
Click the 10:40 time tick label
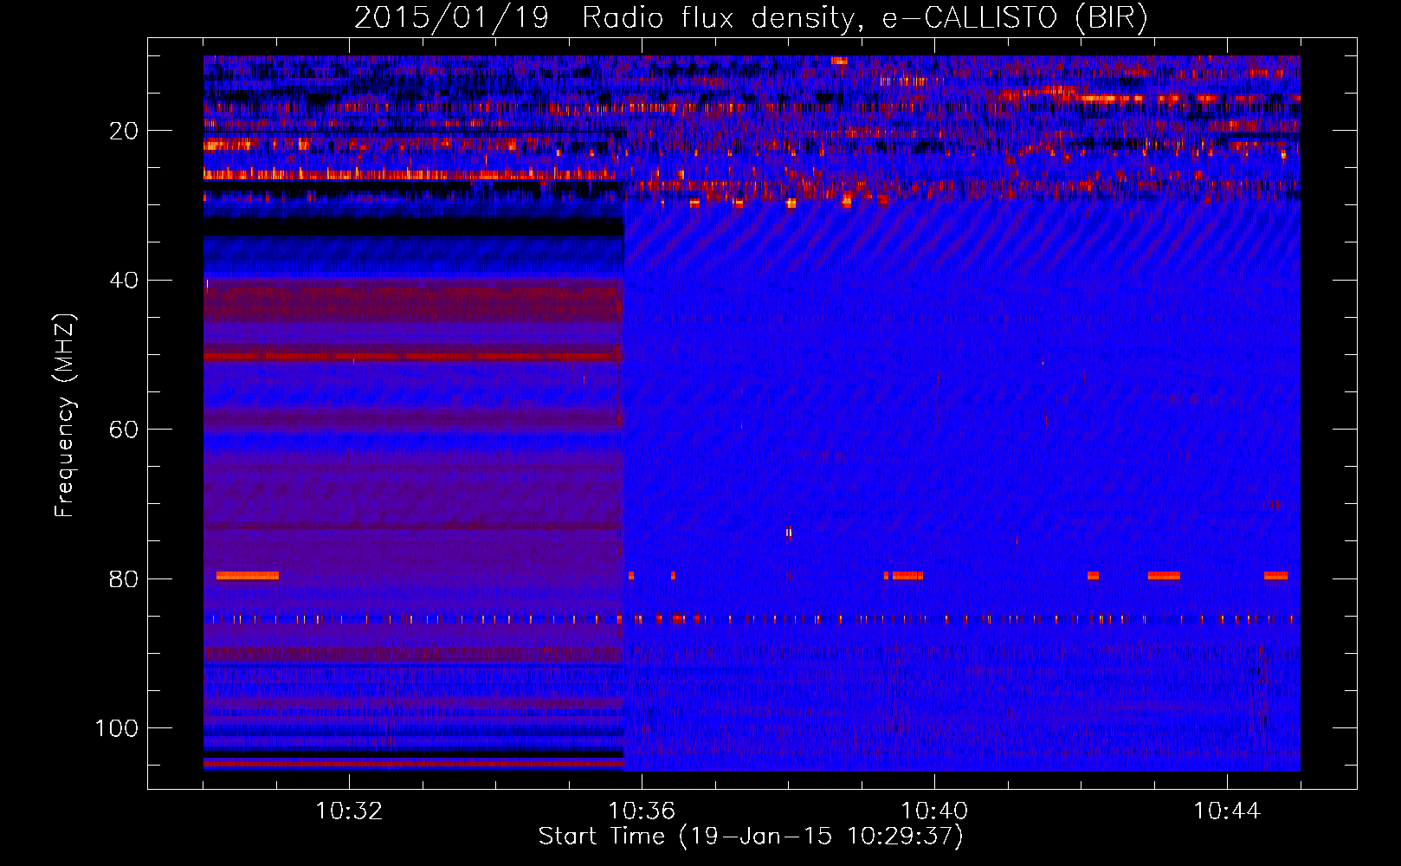[934, 811]
